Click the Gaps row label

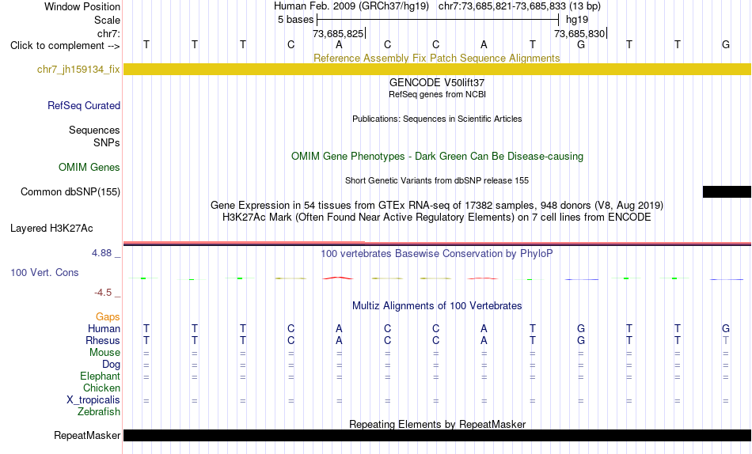(108, 317)
